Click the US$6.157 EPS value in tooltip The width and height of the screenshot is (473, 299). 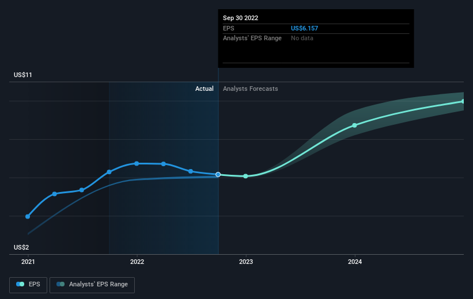coord(304,28)
